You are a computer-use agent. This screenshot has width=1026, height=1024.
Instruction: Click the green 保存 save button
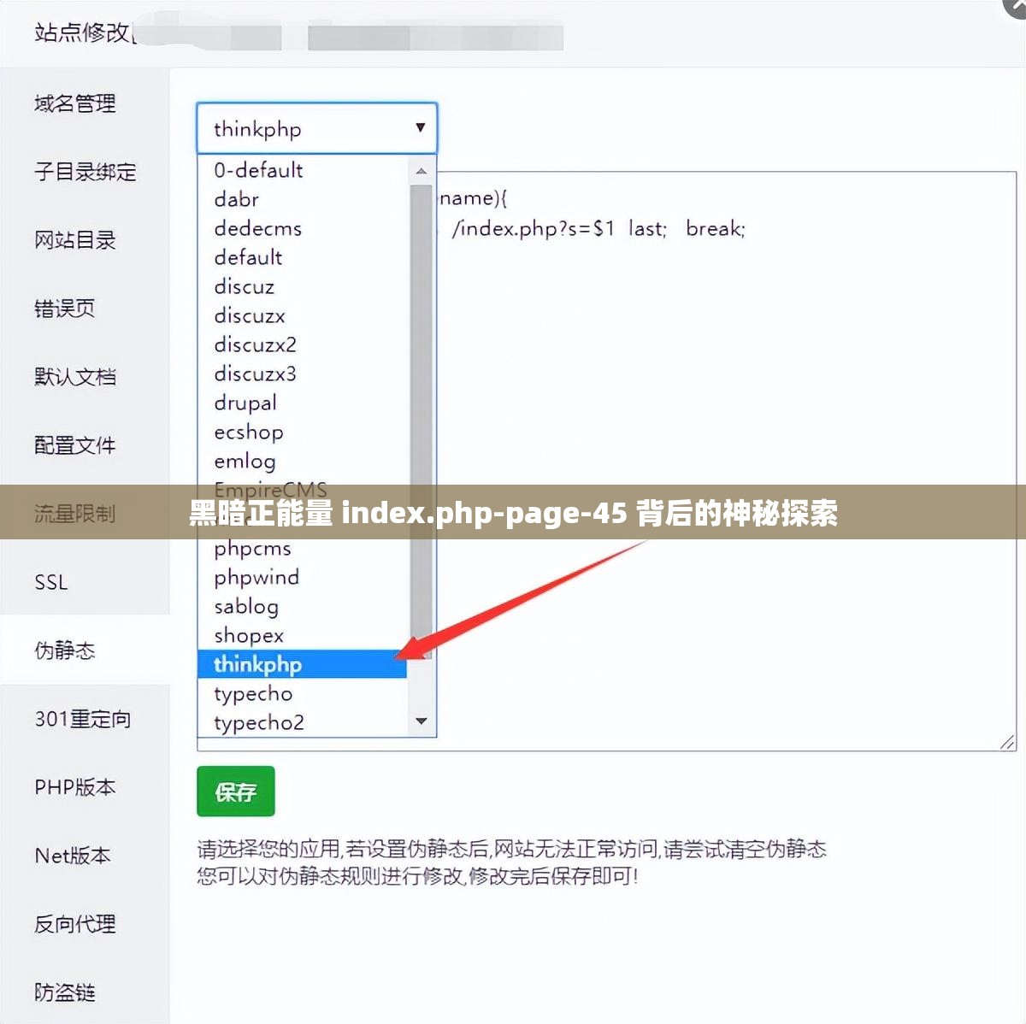(235, 792)
